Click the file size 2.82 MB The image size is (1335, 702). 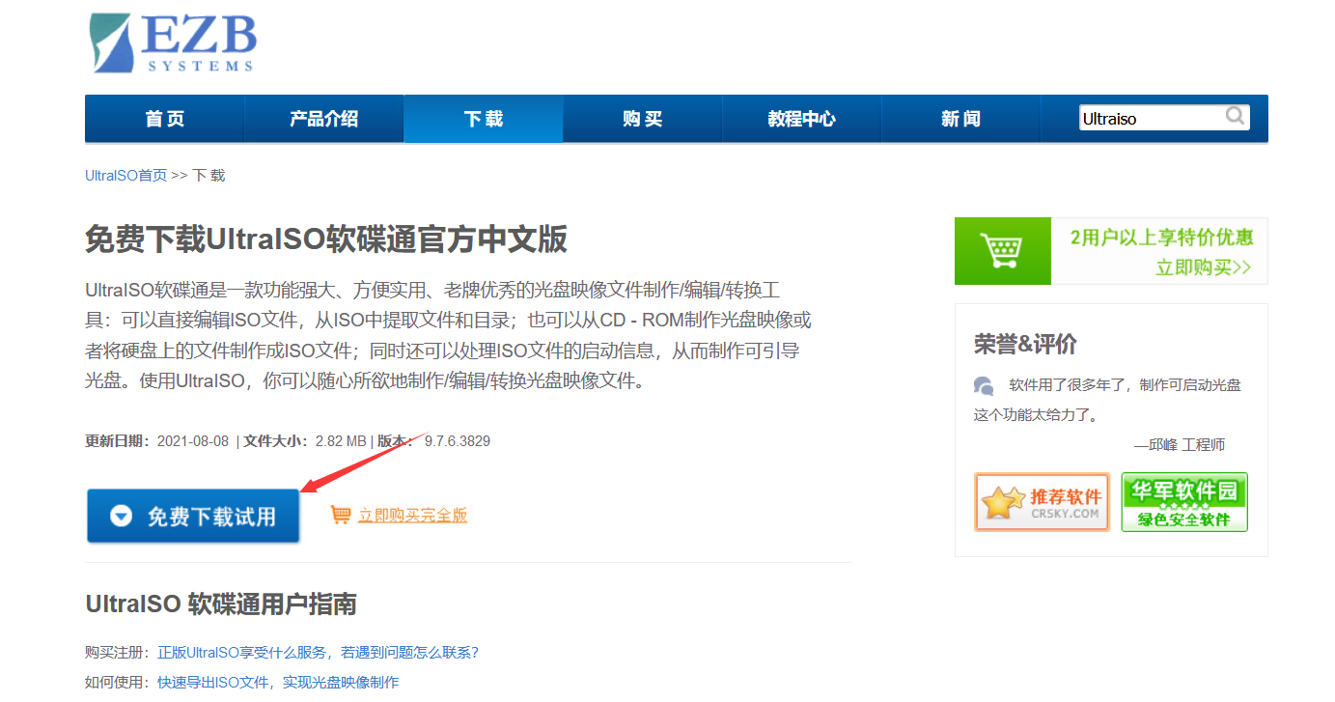pyautogui.click(x=340, y=441)
